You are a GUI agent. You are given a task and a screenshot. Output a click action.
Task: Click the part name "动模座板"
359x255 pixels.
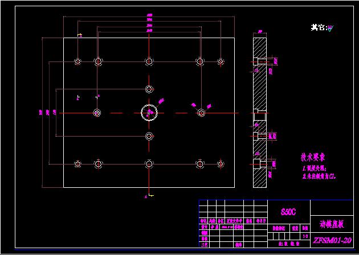click(x=332, y=225)
